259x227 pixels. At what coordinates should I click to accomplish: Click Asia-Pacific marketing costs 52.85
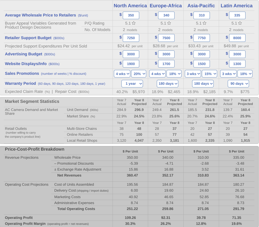point(204,197)
